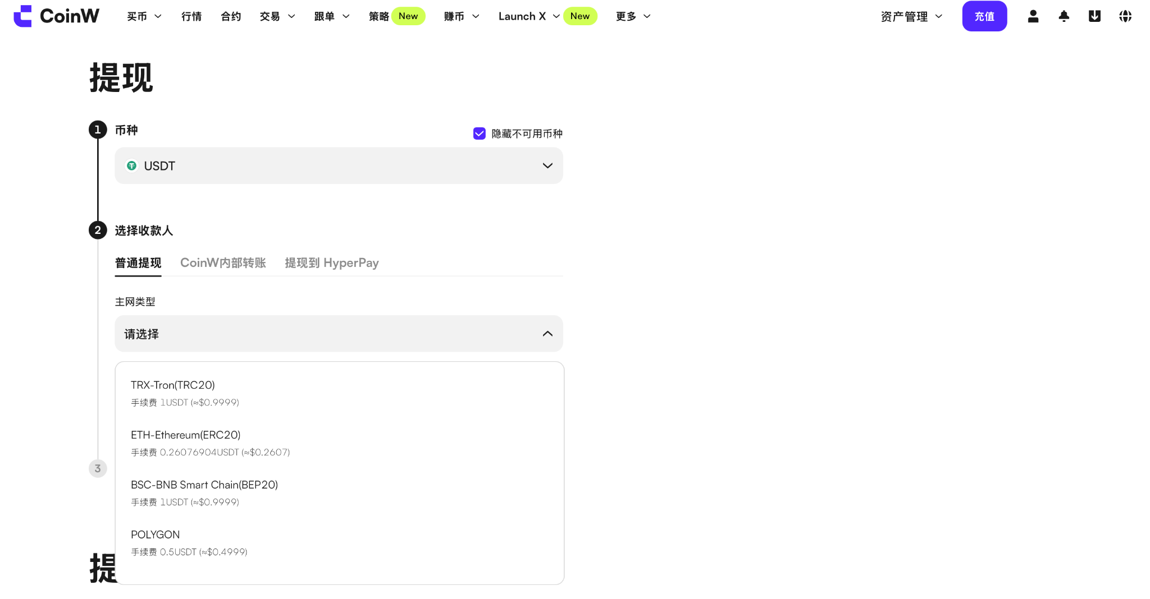Click the 选择收款人 step title
1150x599 pixels.
click(x=144, y=231)
